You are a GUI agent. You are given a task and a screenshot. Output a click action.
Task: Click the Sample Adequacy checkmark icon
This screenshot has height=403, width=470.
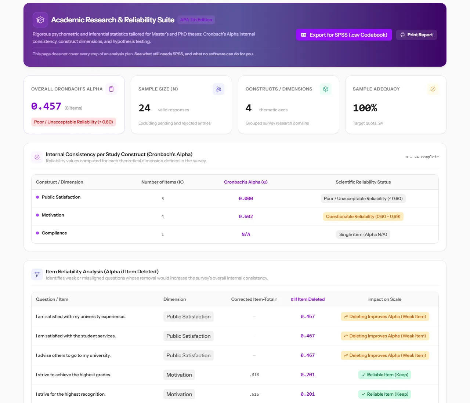pos(433,89)
